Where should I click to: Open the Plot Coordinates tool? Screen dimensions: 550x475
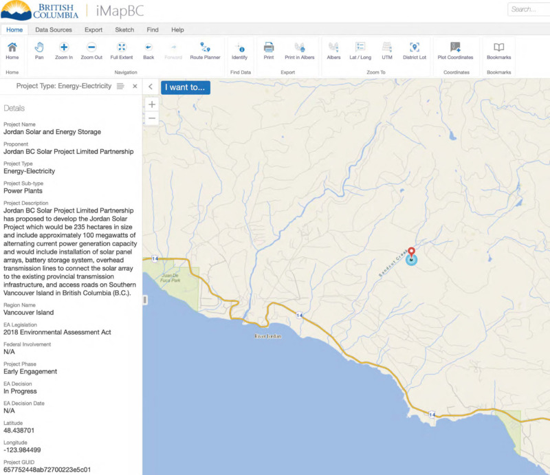click(x=455, y=51)
